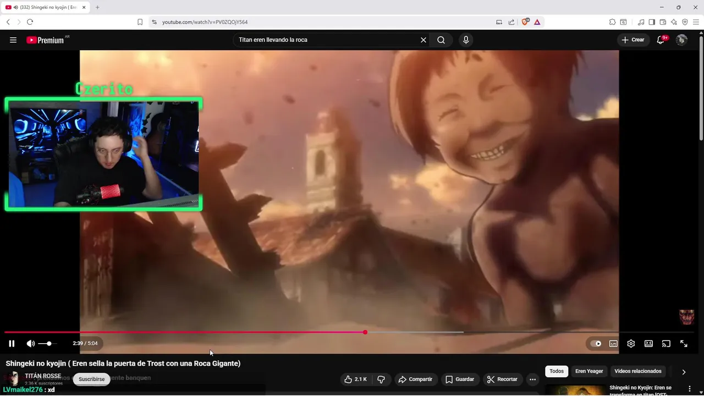Open YouTube guide hamburger menu

(13, 40)
